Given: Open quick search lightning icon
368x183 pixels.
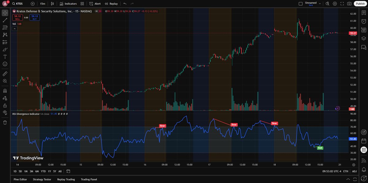Looking at the screenshot, I should click(x=328, y=4).
